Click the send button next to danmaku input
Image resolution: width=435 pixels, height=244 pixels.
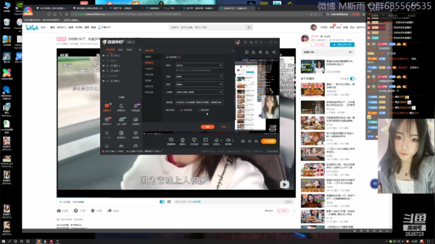point(289,202)
